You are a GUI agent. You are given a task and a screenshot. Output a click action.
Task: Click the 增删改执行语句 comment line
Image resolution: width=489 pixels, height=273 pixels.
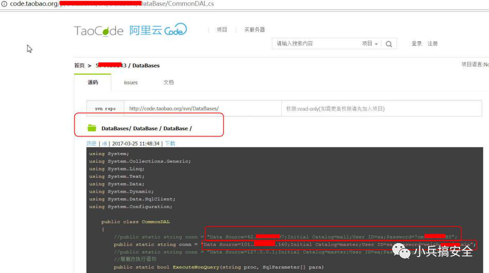point(135,259)
